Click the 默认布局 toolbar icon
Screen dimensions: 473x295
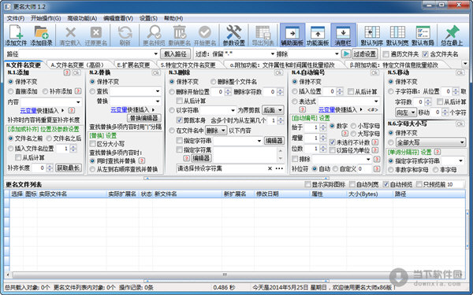click(x=423, y=35)
